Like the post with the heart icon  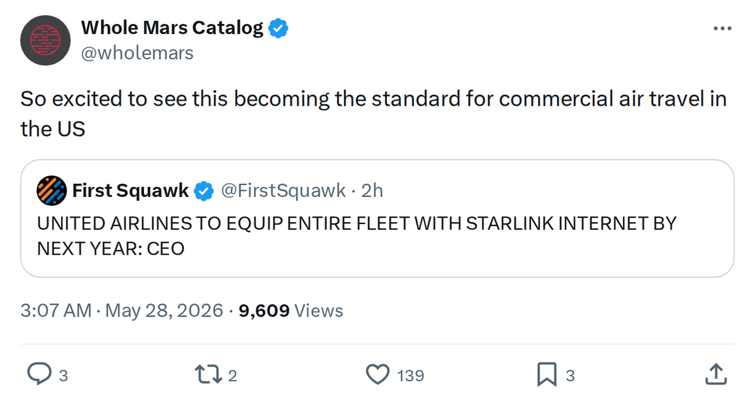(x=377, y=376)
